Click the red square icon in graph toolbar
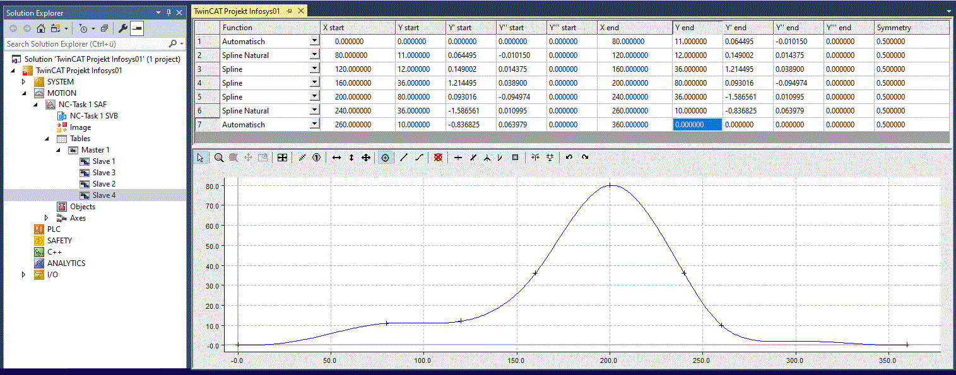Image resolution: width=956 pixels, height=375 pixels. pyautogui.click(x=515, y=158)
